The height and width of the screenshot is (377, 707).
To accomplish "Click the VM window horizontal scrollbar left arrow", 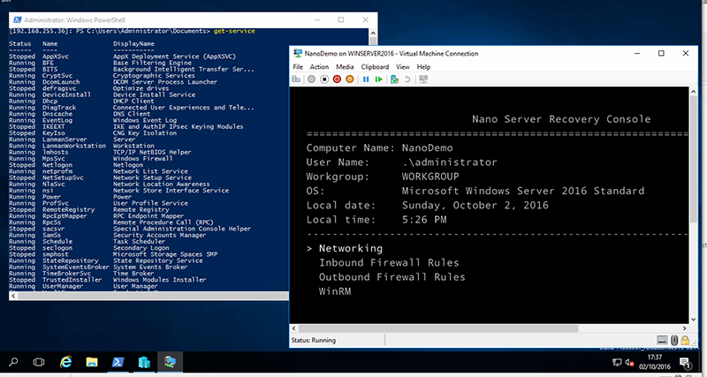I will [294, 328].
